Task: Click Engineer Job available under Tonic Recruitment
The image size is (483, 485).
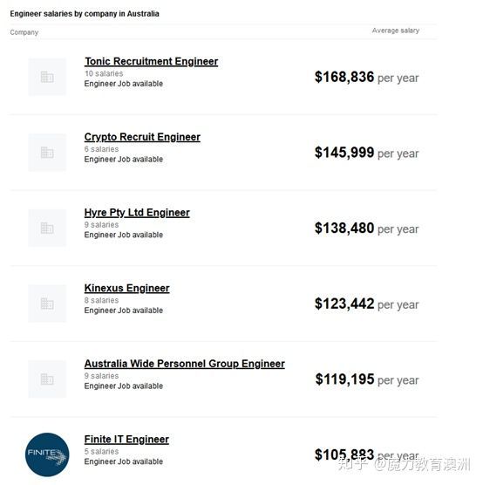Action: click(124, 84)
